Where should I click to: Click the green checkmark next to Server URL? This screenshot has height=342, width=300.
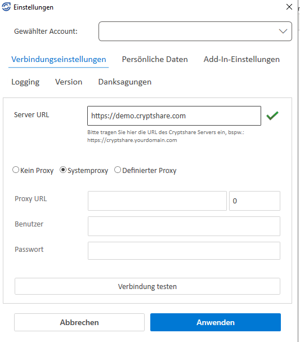click(x=272, y=116)
